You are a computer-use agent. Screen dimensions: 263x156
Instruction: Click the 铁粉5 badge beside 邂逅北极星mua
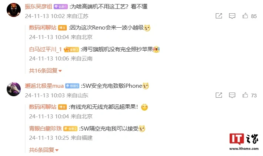pos(72,86)
